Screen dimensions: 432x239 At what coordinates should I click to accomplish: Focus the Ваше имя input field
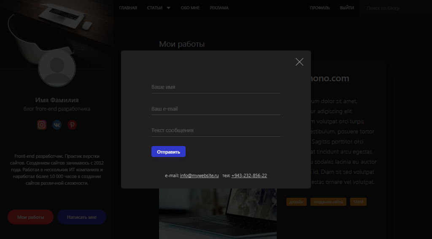[216, 87]
